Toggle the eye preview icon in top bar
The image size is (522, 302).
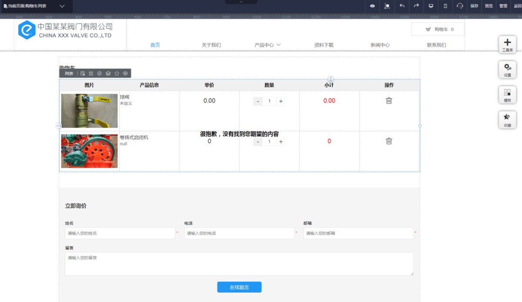coord(372,6)
